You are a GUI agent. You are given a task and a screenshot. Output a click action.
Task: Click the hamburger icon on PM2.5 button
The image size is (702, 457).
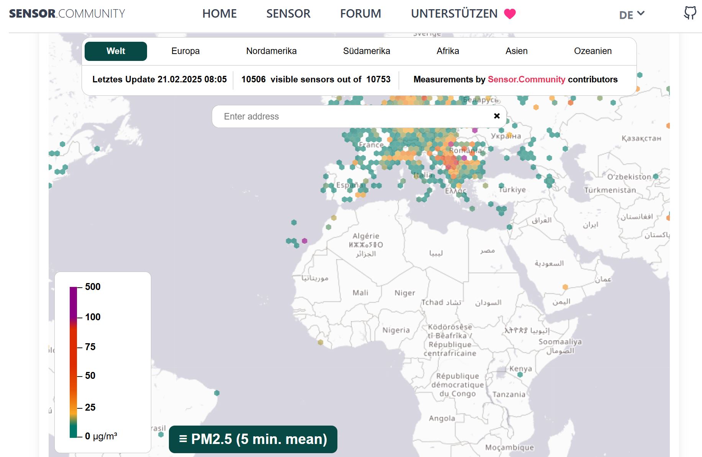pos(183,439)
